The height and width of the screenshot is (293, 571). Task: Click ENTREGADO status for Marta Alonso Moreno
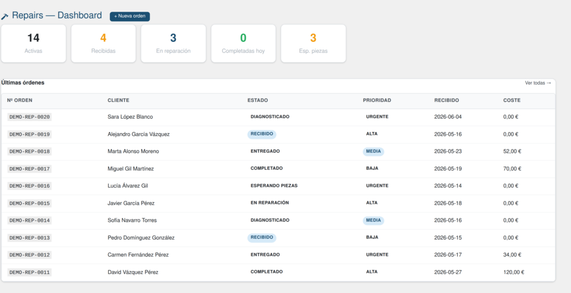(265, 151)
